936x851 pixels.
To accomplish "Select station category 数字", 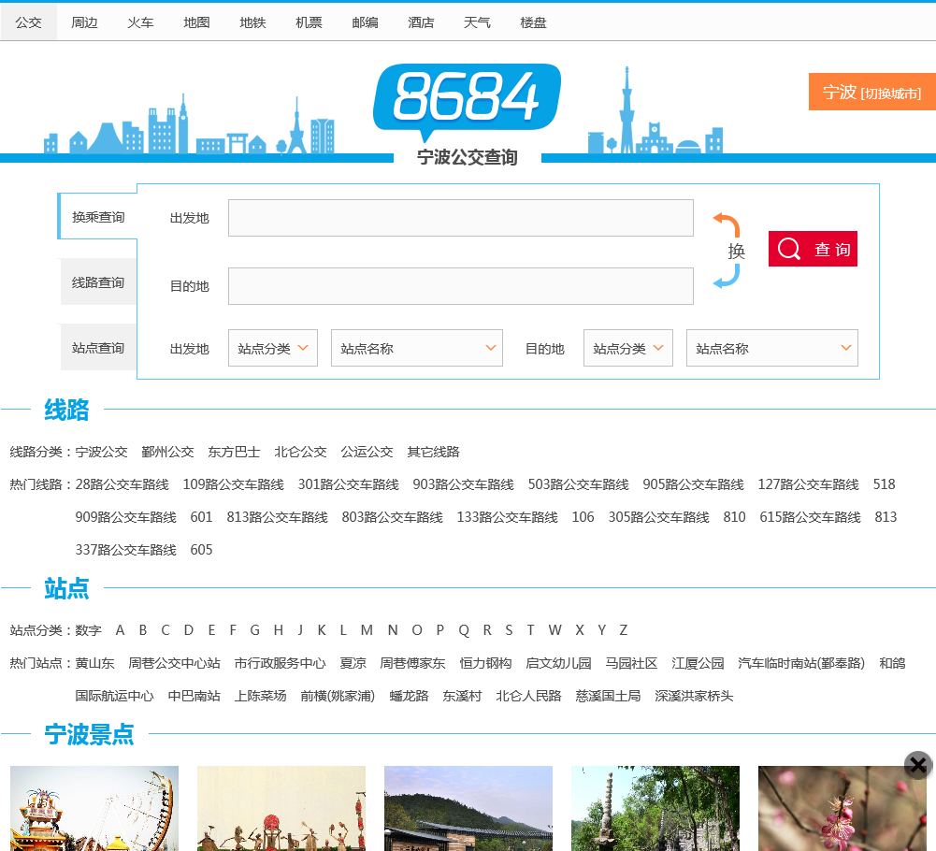I will click(x=88, y=630).
